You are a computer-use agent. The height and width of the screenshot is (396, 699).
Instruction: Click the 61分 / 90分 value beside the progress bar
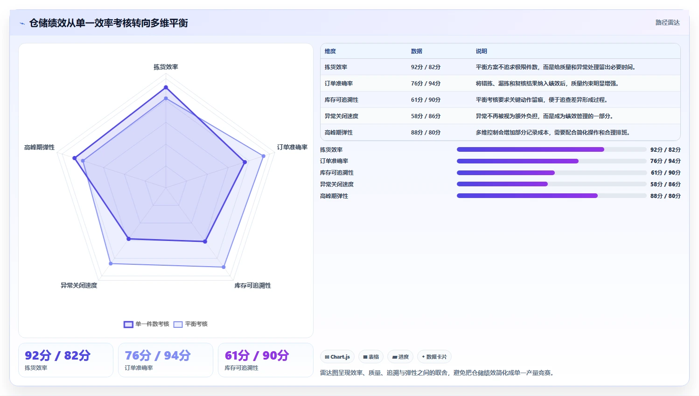click(665, 173)
